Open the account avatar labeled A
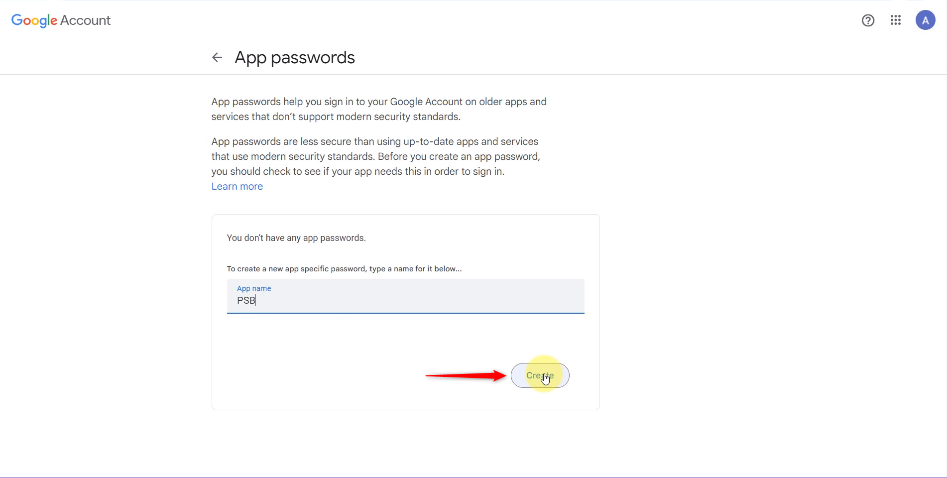Screen dimensions: 947x478 925,20
